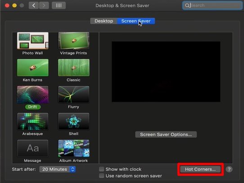
Task: Select the Photo Wall screen saver
Action: point(33,41)
